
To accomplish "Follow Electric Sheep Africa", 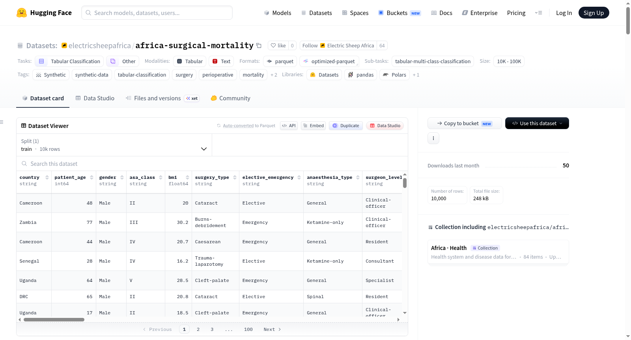I will [338, 45].
